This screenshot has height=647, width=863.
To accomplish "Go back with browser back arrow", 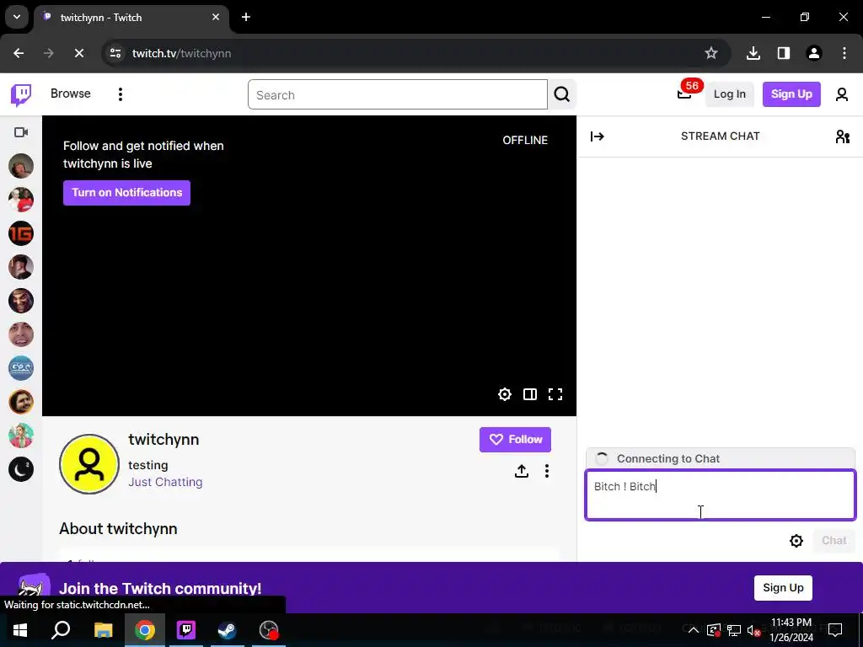I will point(19,53).
